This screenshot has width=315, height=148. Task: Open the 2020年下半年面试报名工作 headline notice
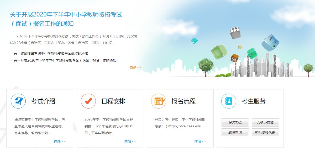click(x=66, y=19)
